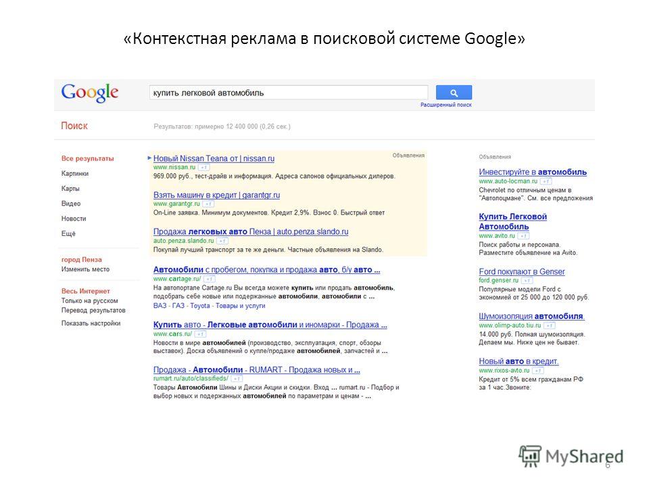649x487 pixels.
Task: Click the green URL 'auto.penza.slando.ru'
Action: click(184, 241)
